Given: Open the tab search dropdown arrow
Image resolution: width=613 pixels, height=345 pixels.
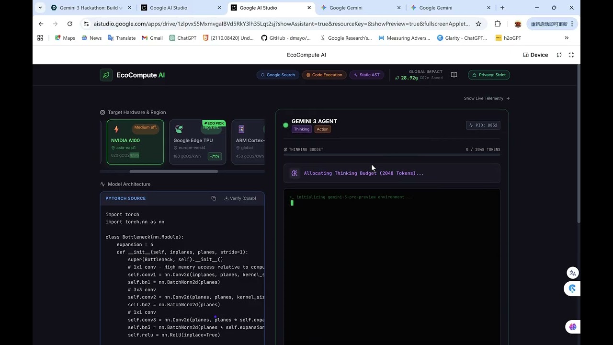Looking at the screenshot, I should pyautogui.click(x=40, y=8).
